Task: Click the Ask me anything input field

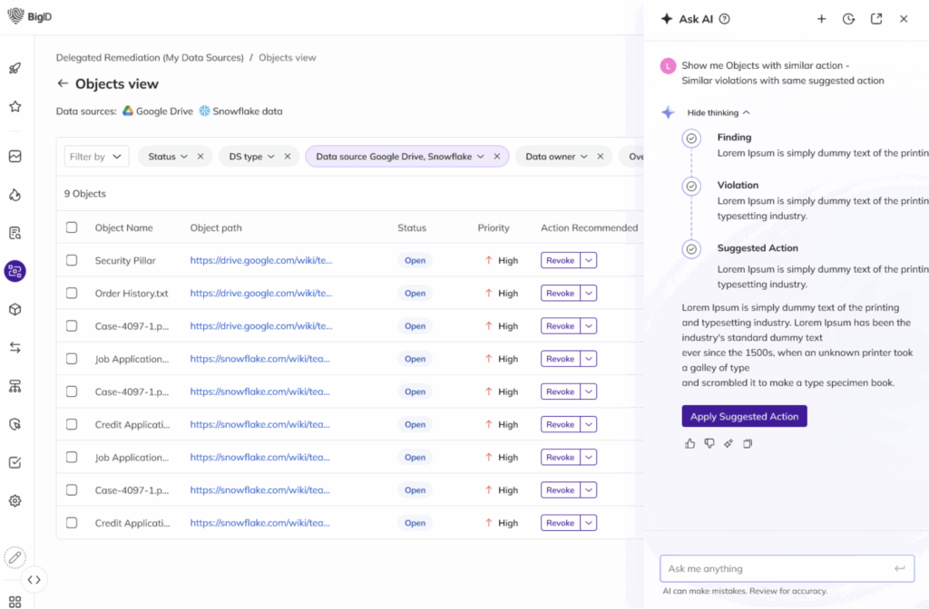Action: pyautogui.click(x=776, y=569)
